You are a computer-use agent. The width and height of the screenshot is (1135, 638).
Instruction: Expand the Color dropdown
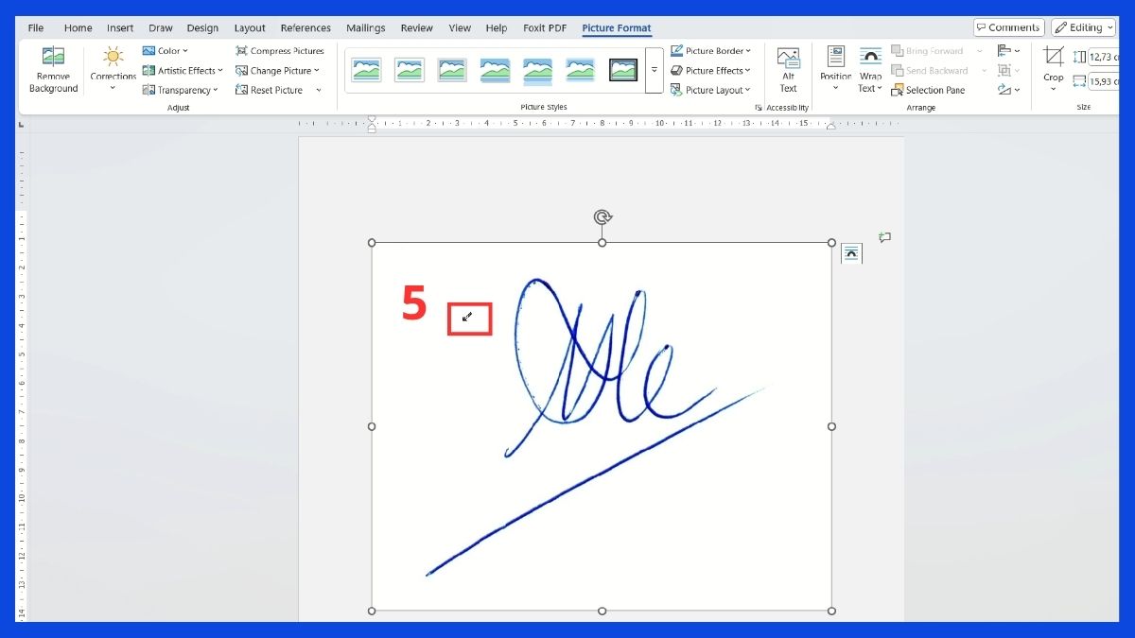(166, 51)
